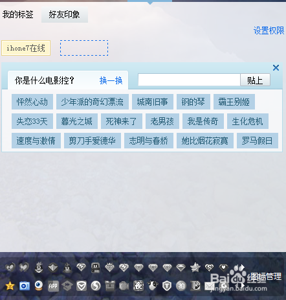Open the D pencil document icon
Image resolution: width=286 pixels, height=300 pixels.
(195, 286)
